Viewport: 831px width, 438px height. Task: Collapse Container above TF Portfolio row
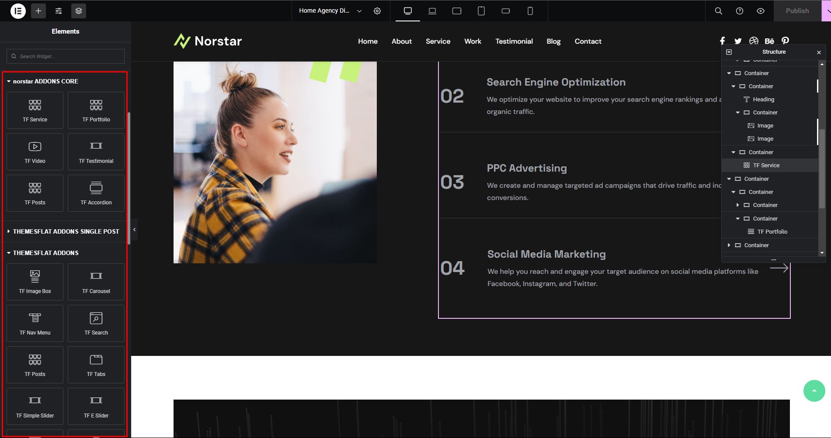pyautogui.click(x=737, y=219)
